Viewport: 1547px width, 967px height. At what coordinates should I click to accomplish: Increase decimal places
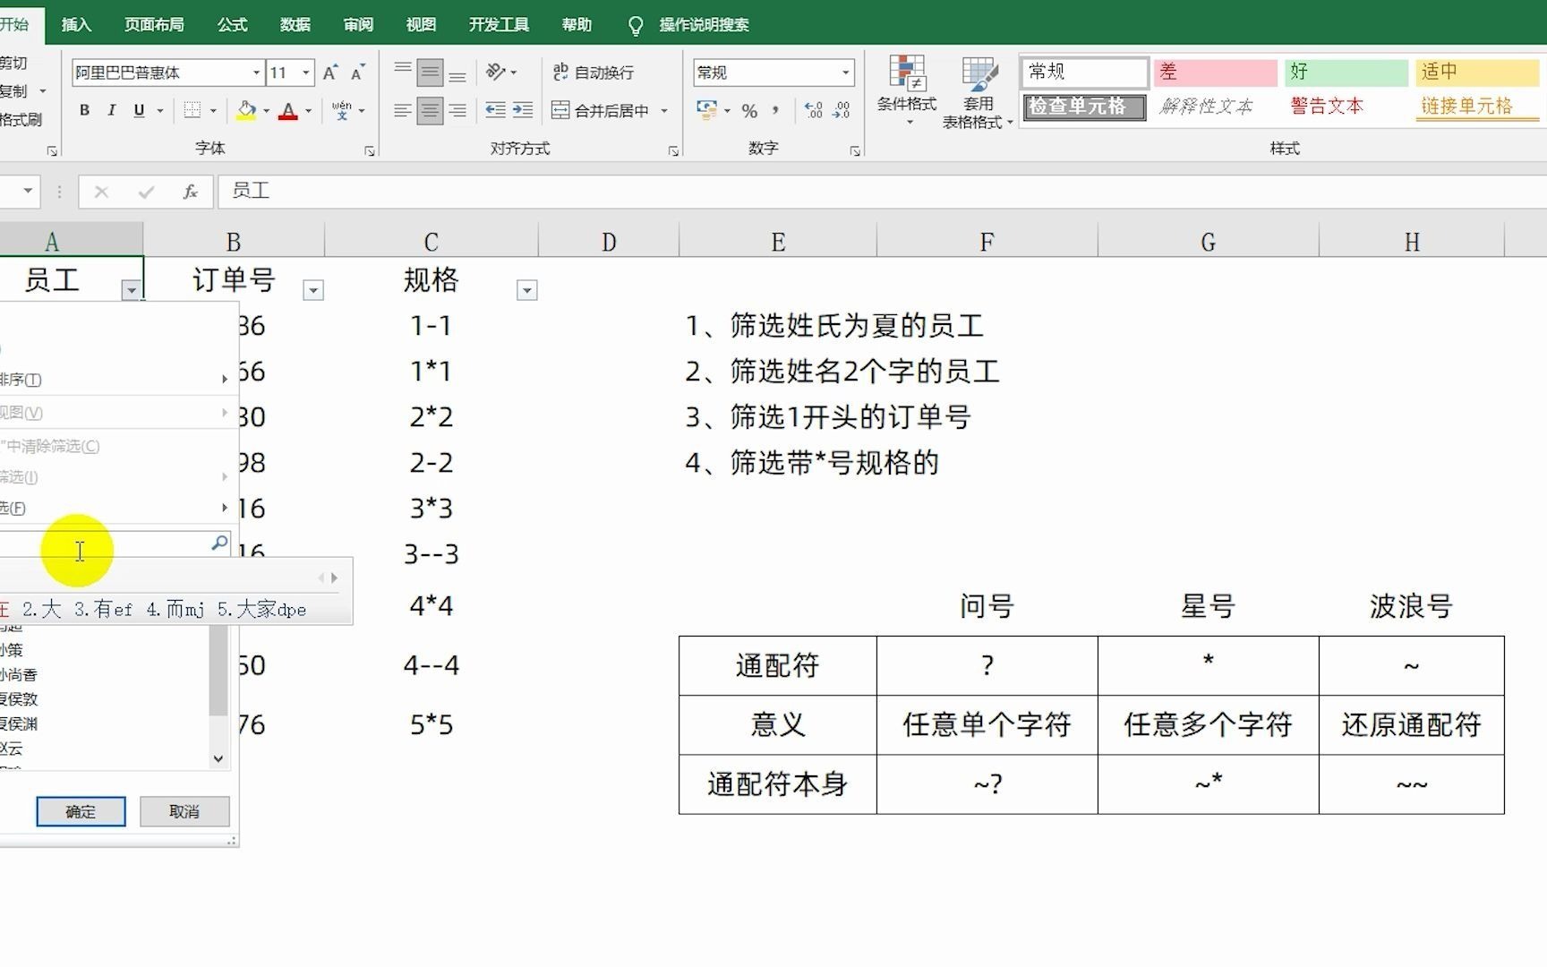pos(813,110)
